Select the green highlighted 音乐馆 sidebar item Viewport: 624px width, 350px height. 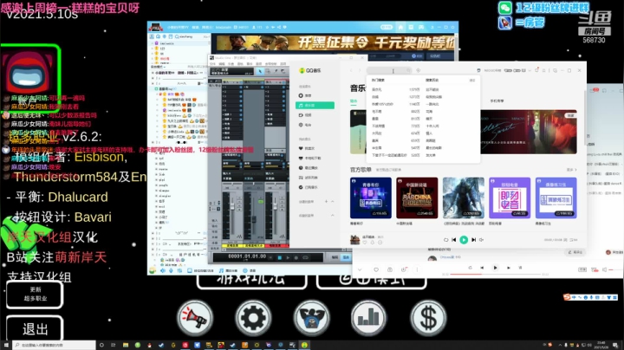(x=315, y=106)
